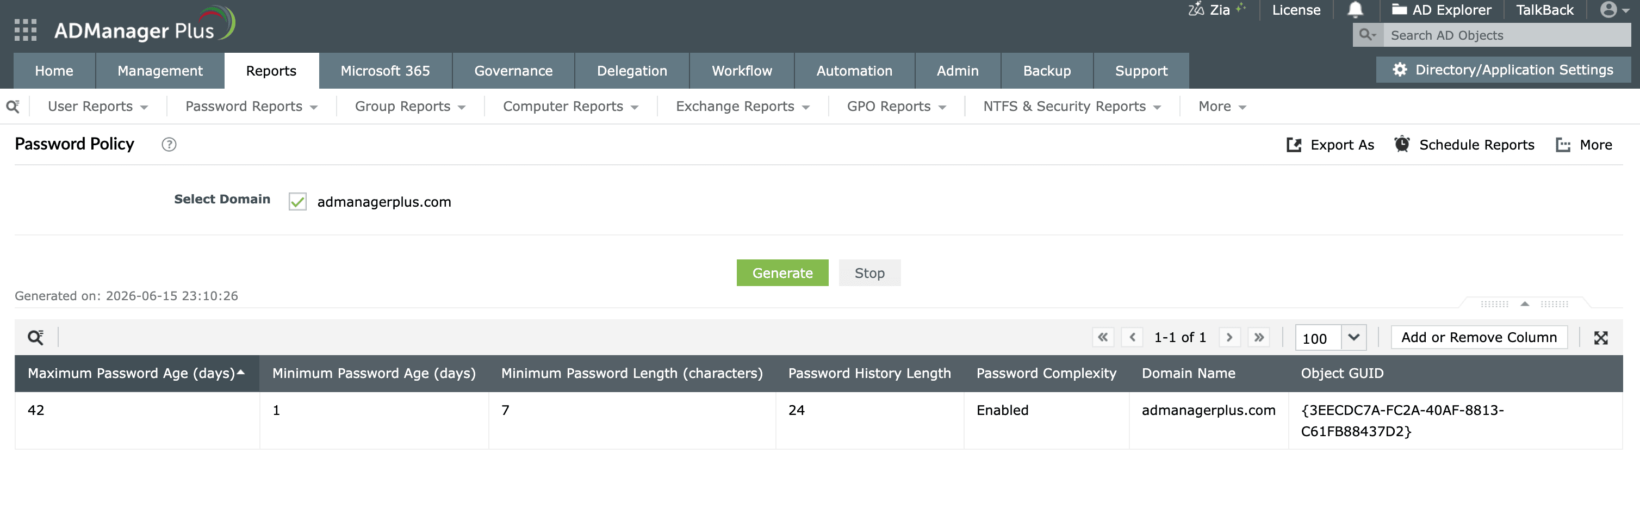1640x521 pixels.
Task: Click the table search icon
Action: tap(36, 338)
